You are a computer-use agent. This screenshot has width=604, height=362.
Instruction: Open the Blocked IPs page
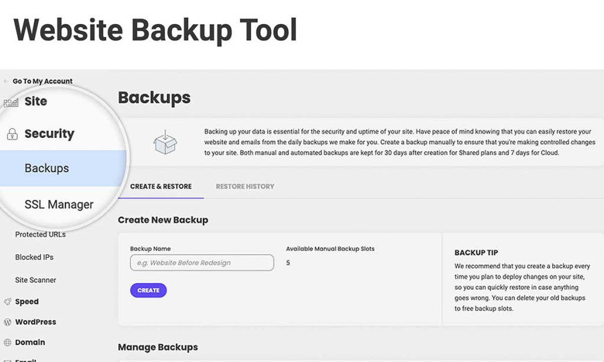[x=34, y=258]
